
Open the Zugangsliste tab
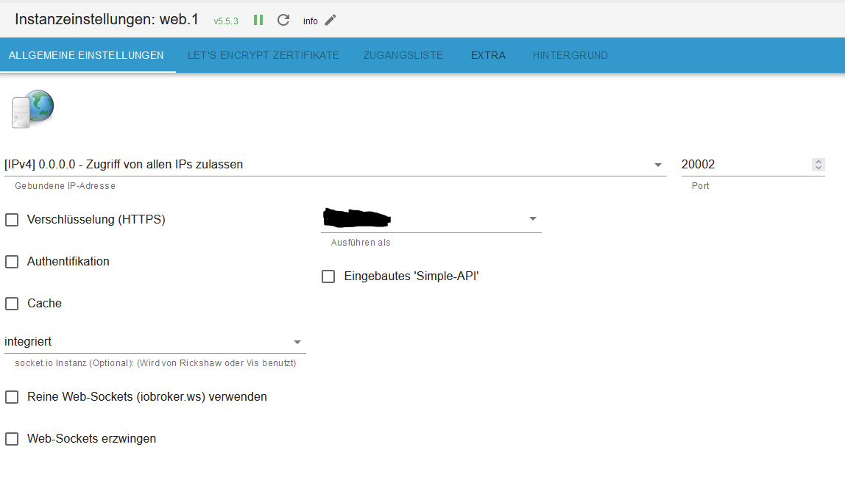403,55
